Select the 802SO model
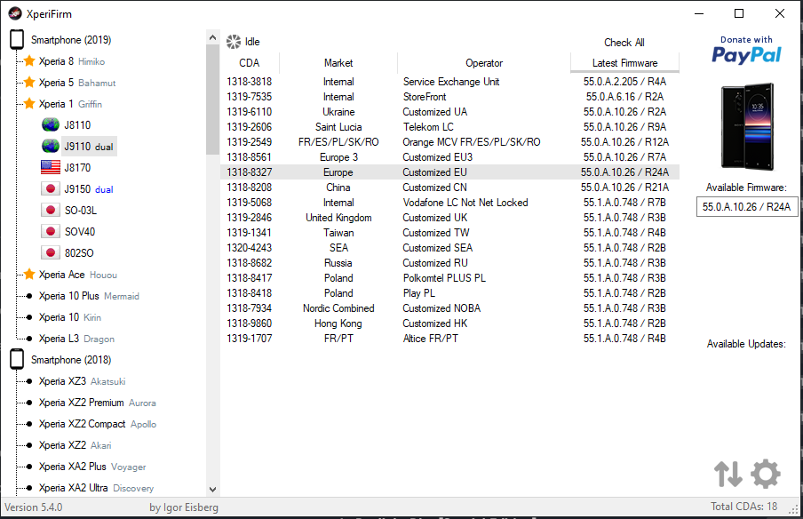The height and width of the screenshot is (519, 803). tap(79, 253)
